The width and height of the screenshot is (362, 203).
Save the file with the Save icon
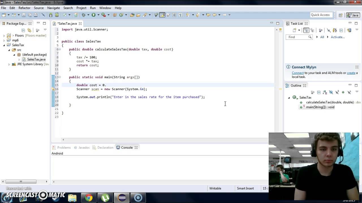[x=24, y=15]
